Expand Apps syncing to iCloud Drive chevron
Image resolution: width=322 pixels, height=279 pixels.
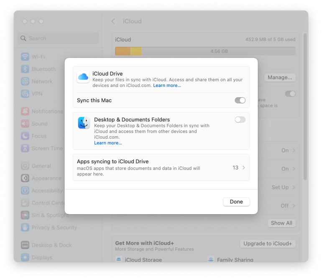click(243, 167)
